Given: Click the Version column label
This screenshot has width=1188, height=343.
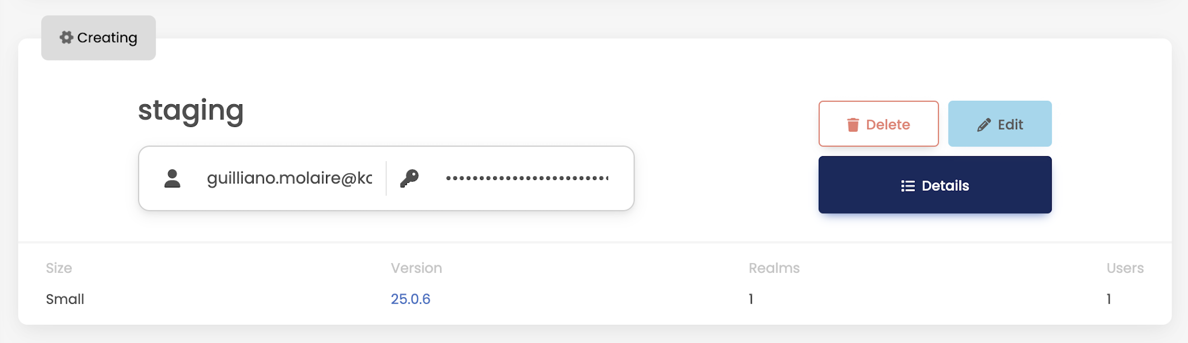Looking at the screenshot, I should (416, 268).
